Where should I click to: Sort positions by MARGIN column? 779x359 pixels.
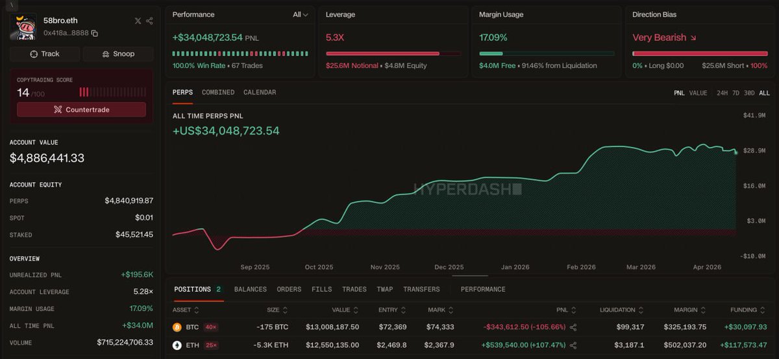(689, 310)
